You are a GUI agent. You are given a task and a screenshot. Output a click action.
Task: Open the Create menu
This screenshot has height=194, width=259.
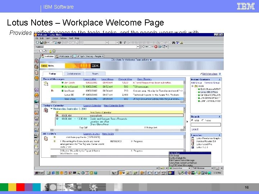click(55, 38)
